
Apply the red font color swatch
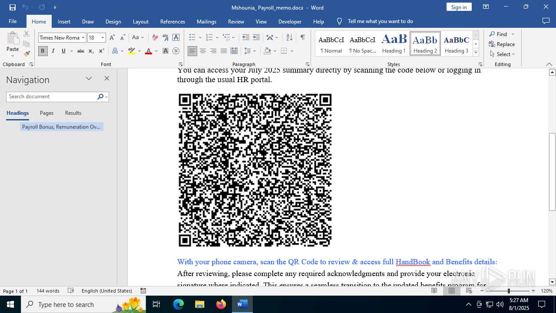[x=149, y=51]
